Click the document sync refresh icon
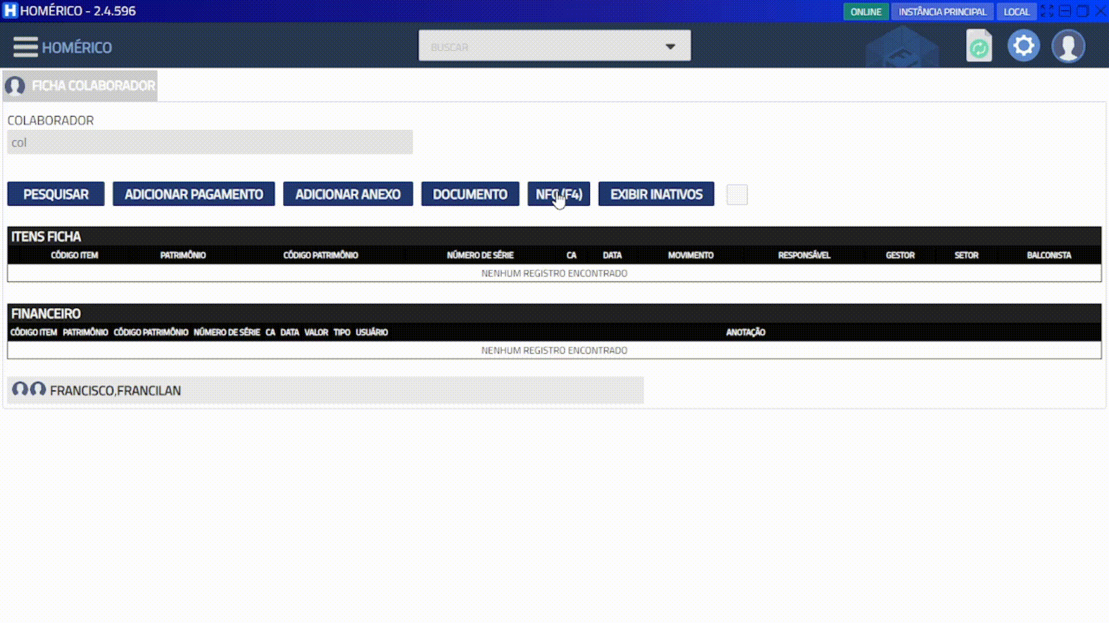This screenshot has height=623, width=1109. (978, 46)
